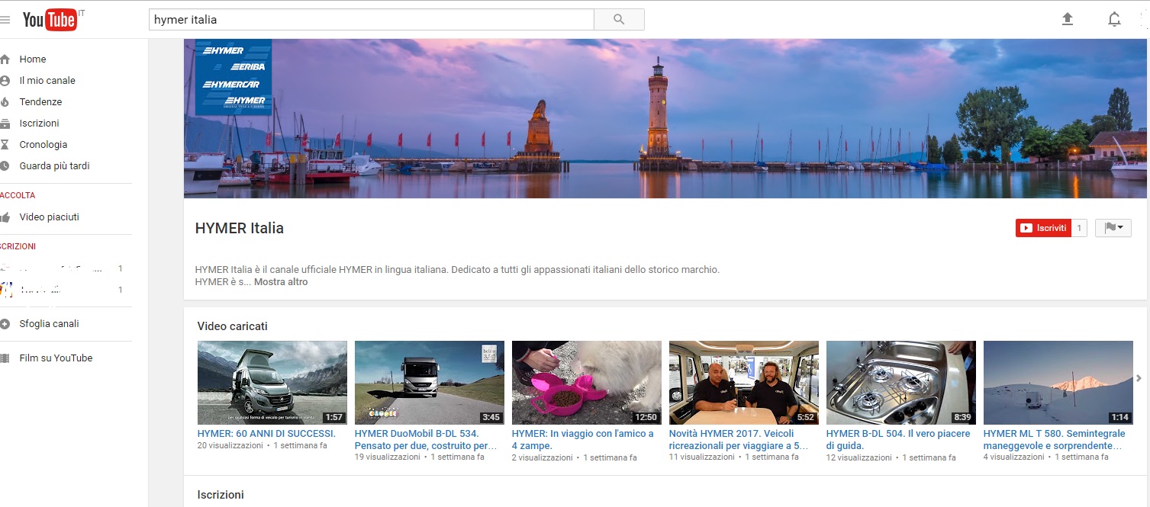Open Film su YouTube

pos(56,358)
